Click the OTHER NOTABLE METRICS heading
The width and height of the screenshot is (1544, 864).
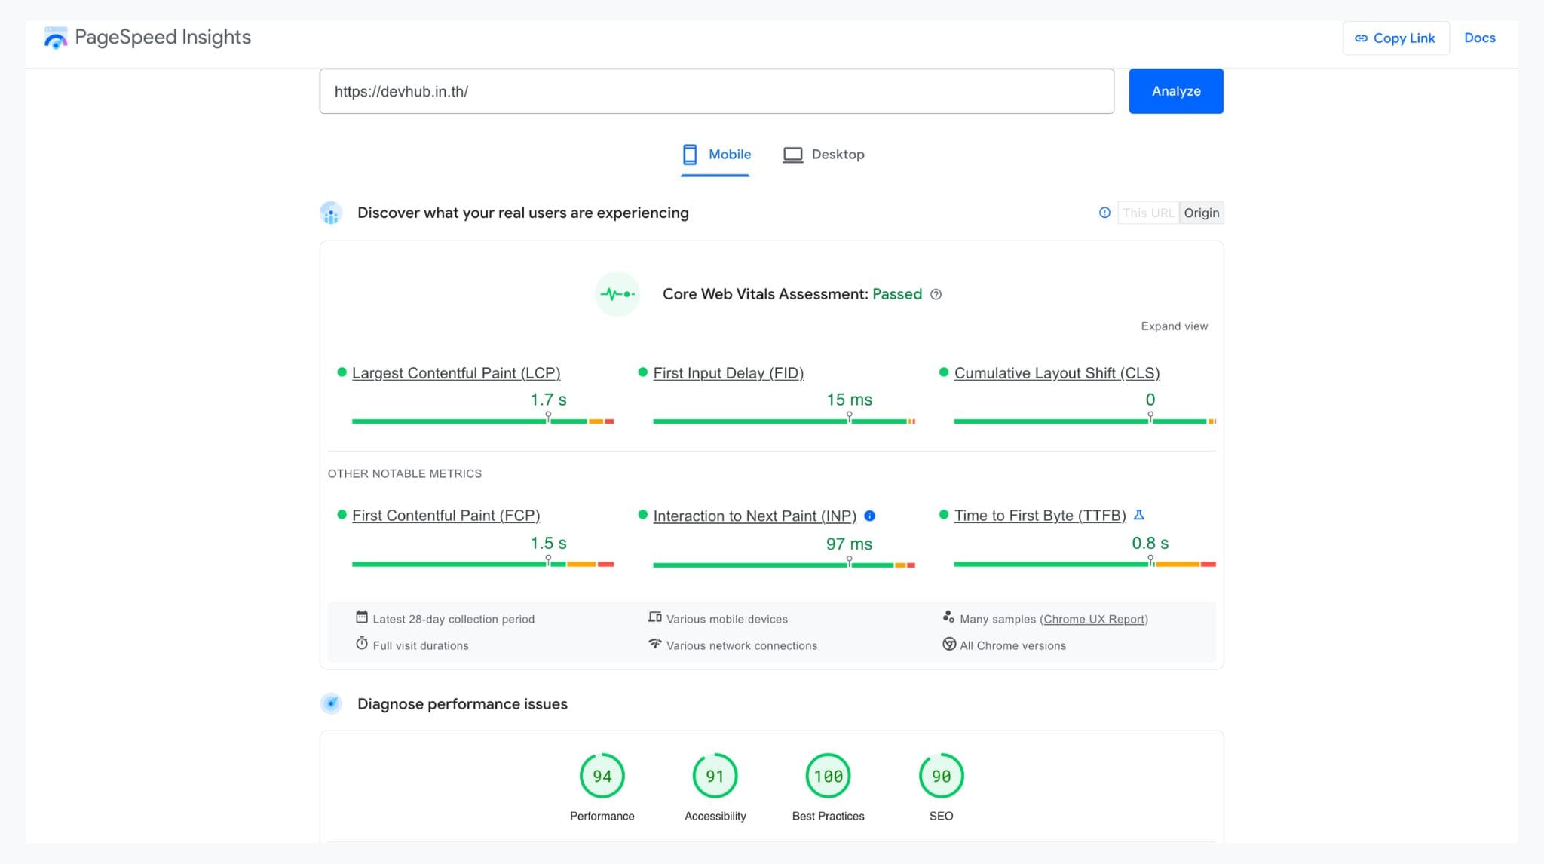click(405, 473)
